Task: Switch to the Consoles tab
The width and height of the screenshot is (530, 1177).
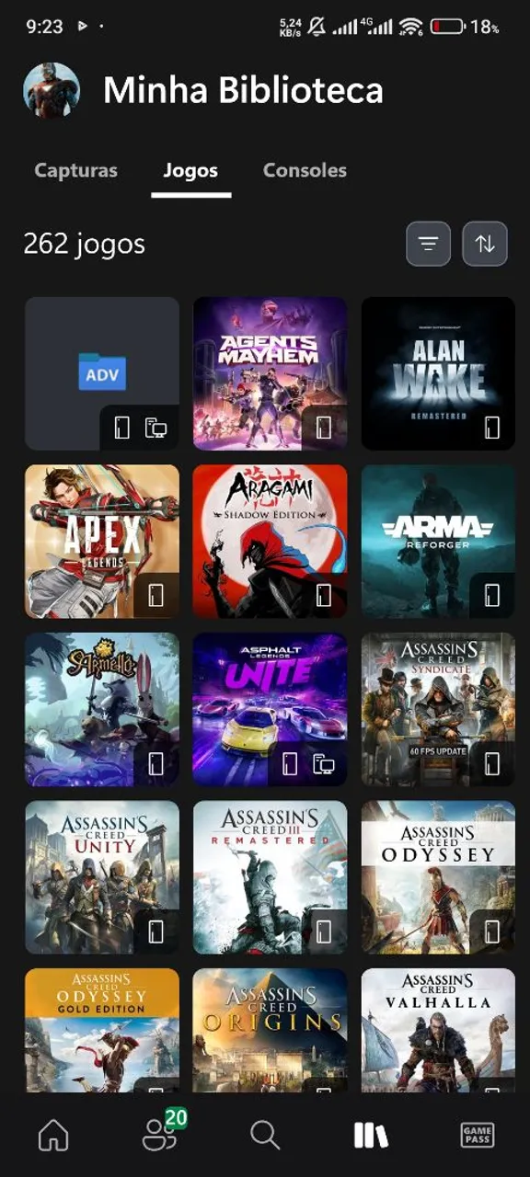Action: 305,170
